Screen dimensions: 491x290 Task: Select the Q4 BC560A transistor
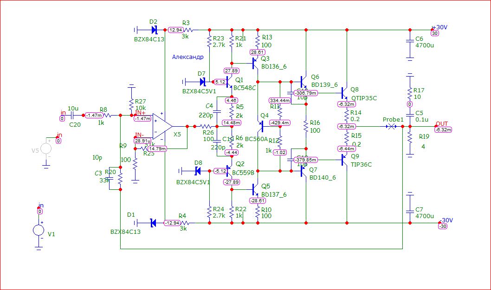click(x=260, y=126)
